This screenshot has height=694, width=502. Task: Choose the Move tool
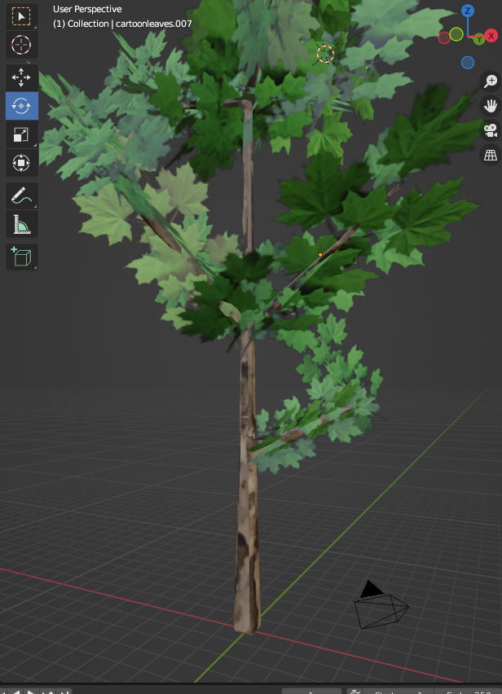pyautogui.click(x=21, y=77)
